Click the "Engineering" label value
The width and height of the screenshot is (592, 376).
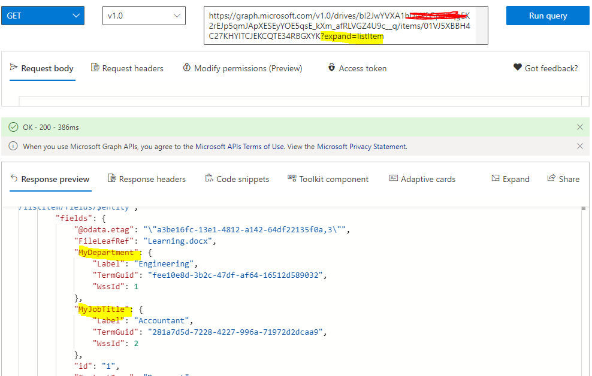pos(164,263)
